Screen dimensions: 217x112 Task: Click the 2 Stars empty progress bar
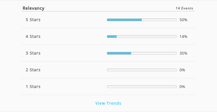click(142, 70)
